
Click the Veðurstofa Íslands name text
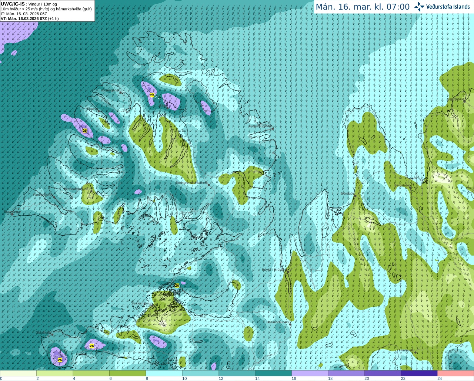point(448,7)
